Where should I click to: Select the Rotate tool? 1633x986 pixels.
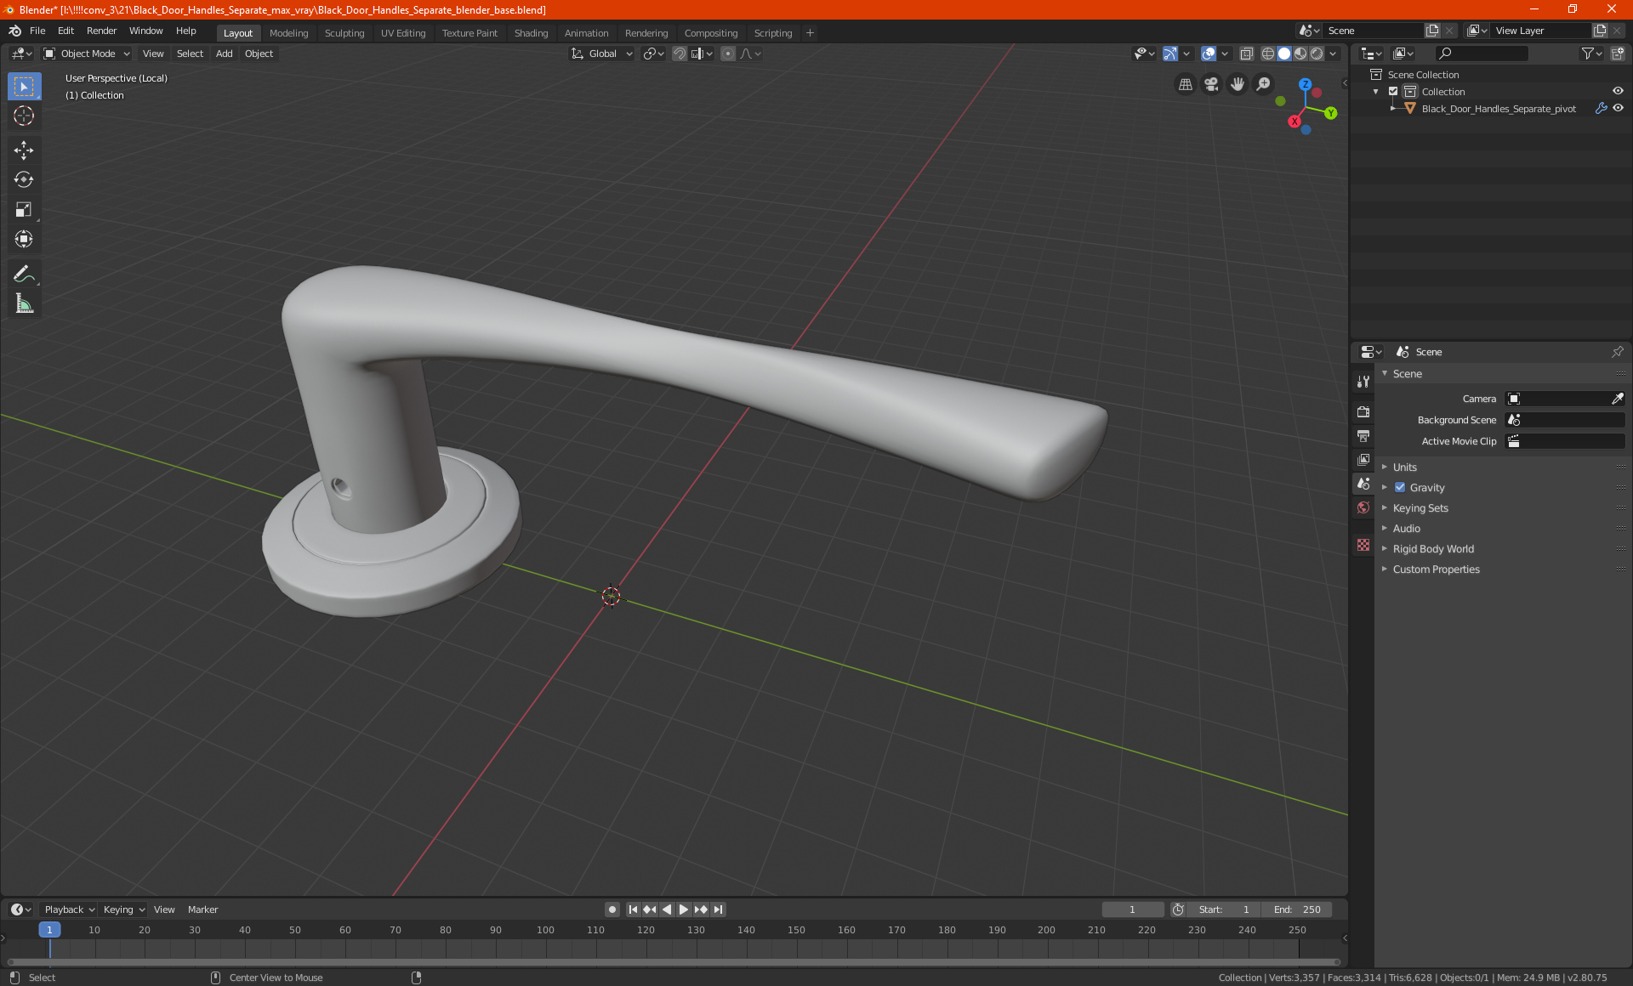coord(24,179)
